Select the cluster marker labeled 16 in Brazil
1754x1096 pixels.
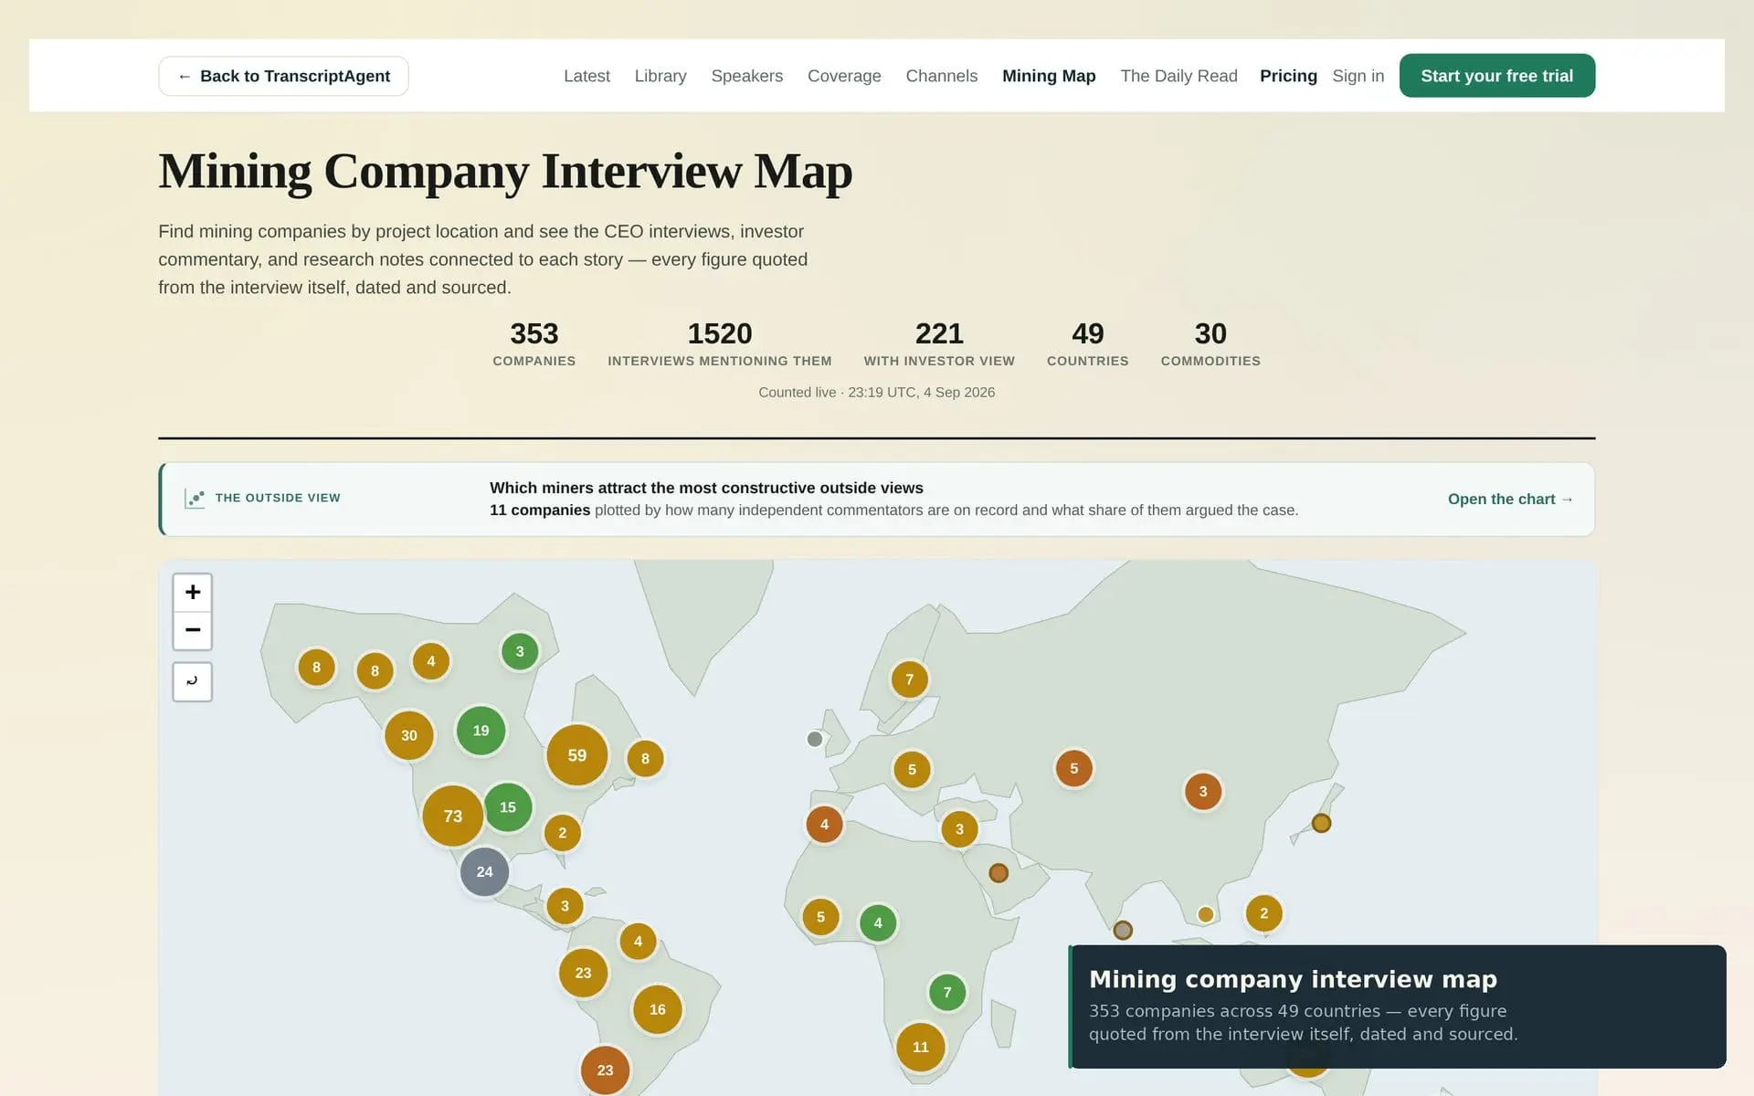pos(658,1009)
